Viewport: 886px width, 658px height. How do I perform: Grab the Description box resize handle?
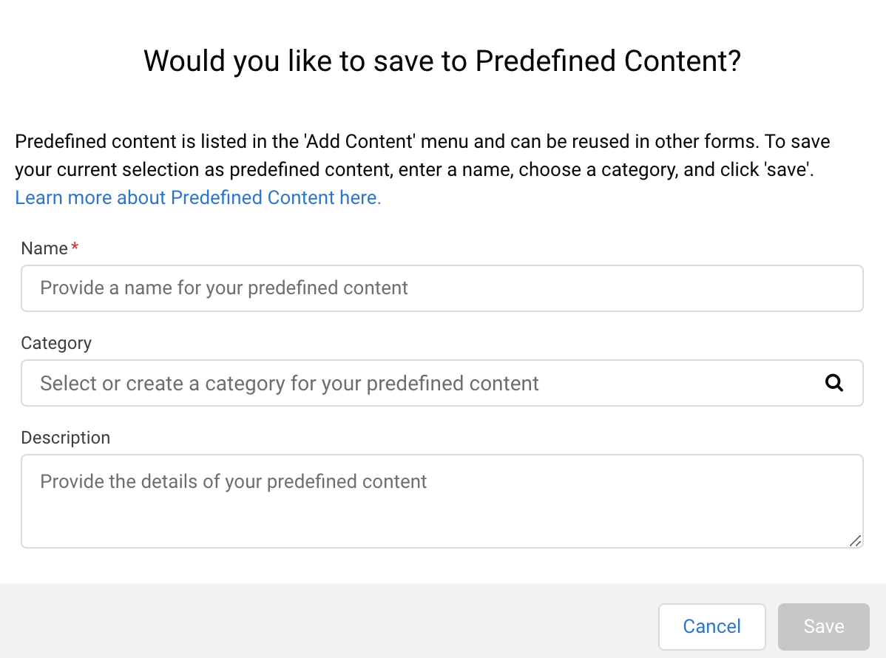(x=855, y=540)
